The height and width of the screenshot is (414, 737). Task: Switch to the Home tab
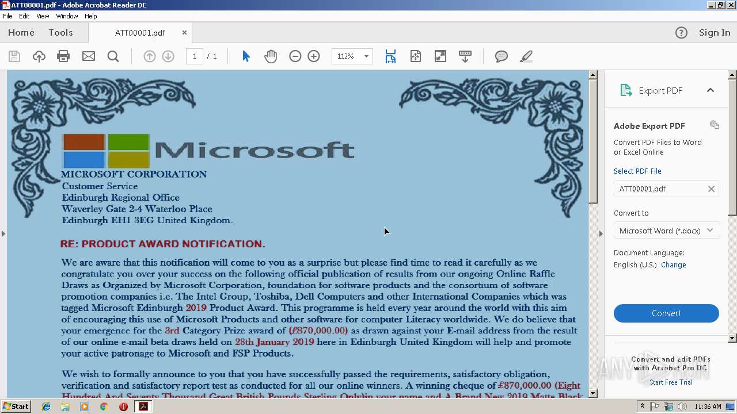pos(21,33)
